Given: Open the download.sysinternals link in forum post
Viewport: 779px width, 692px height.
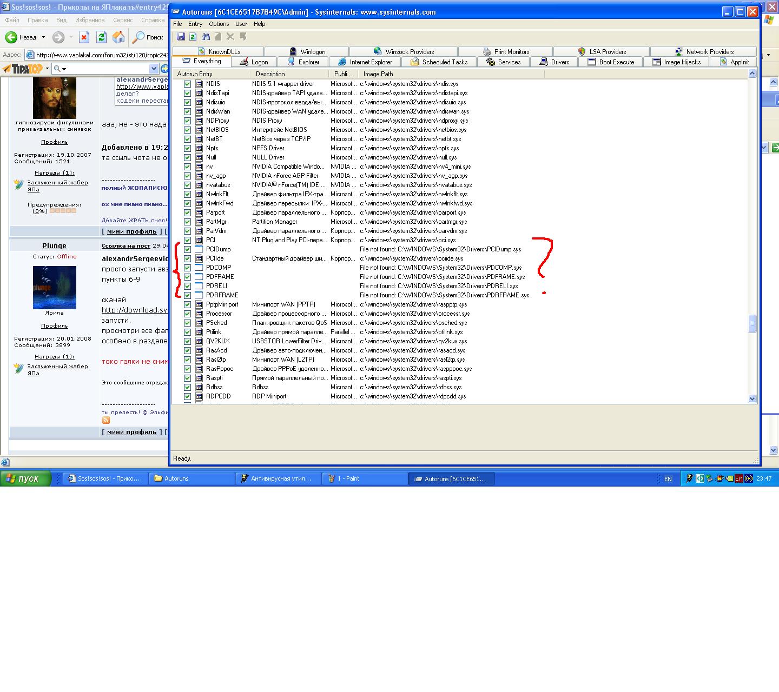Looking at the screenshot, I should 135,310.
